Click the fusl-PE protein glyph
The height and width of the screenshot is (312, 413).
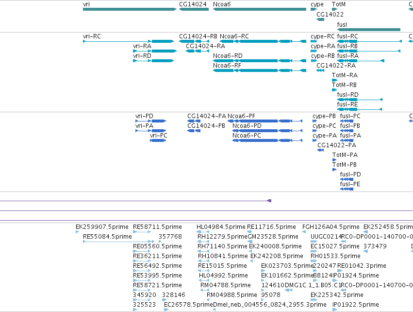(x=347, y=189)
